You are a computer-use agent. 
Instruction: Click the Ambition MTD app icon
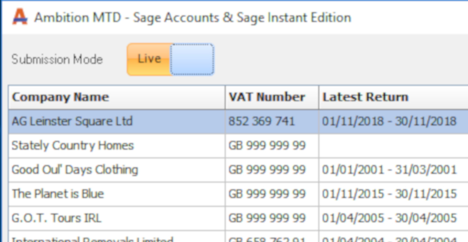pos(20,17)
